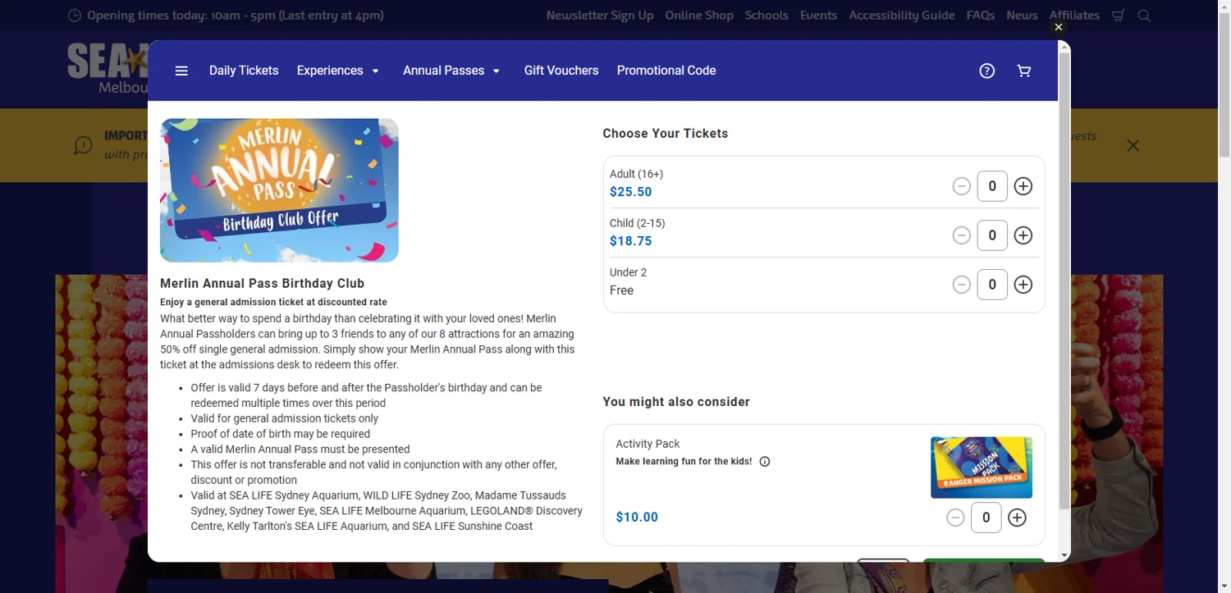1231x593 pixels.
Task: Open the site search magnifier icon
Action: [x=1144, y=16]
